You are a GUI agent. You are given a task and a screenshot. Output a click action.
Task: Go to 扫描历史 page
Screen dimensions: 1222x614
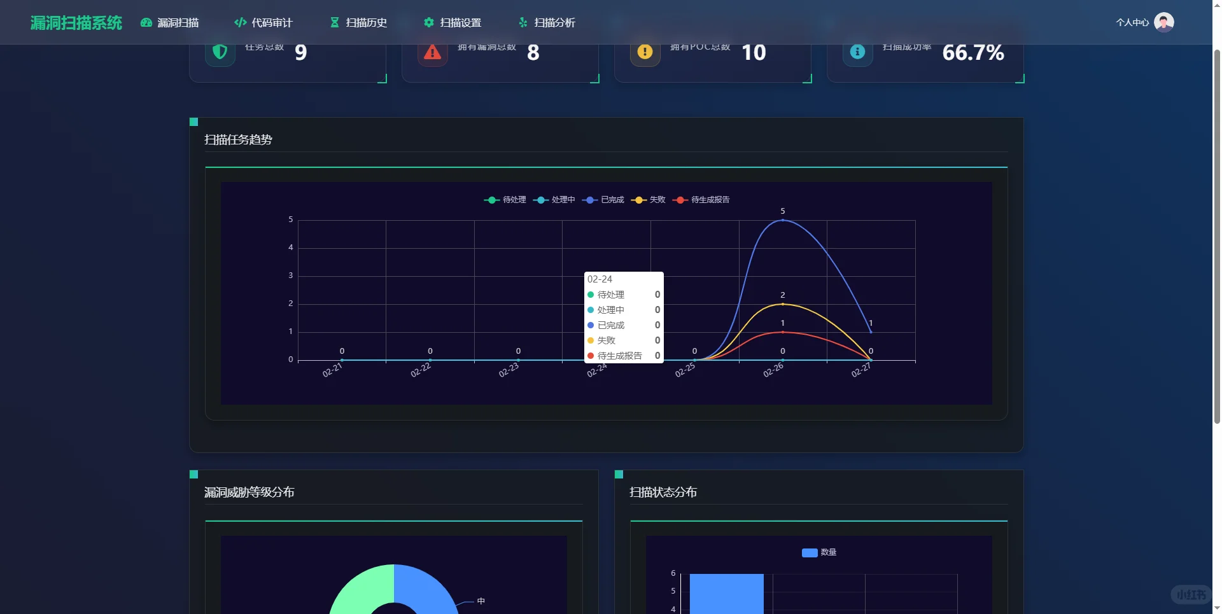click(358, 23)
